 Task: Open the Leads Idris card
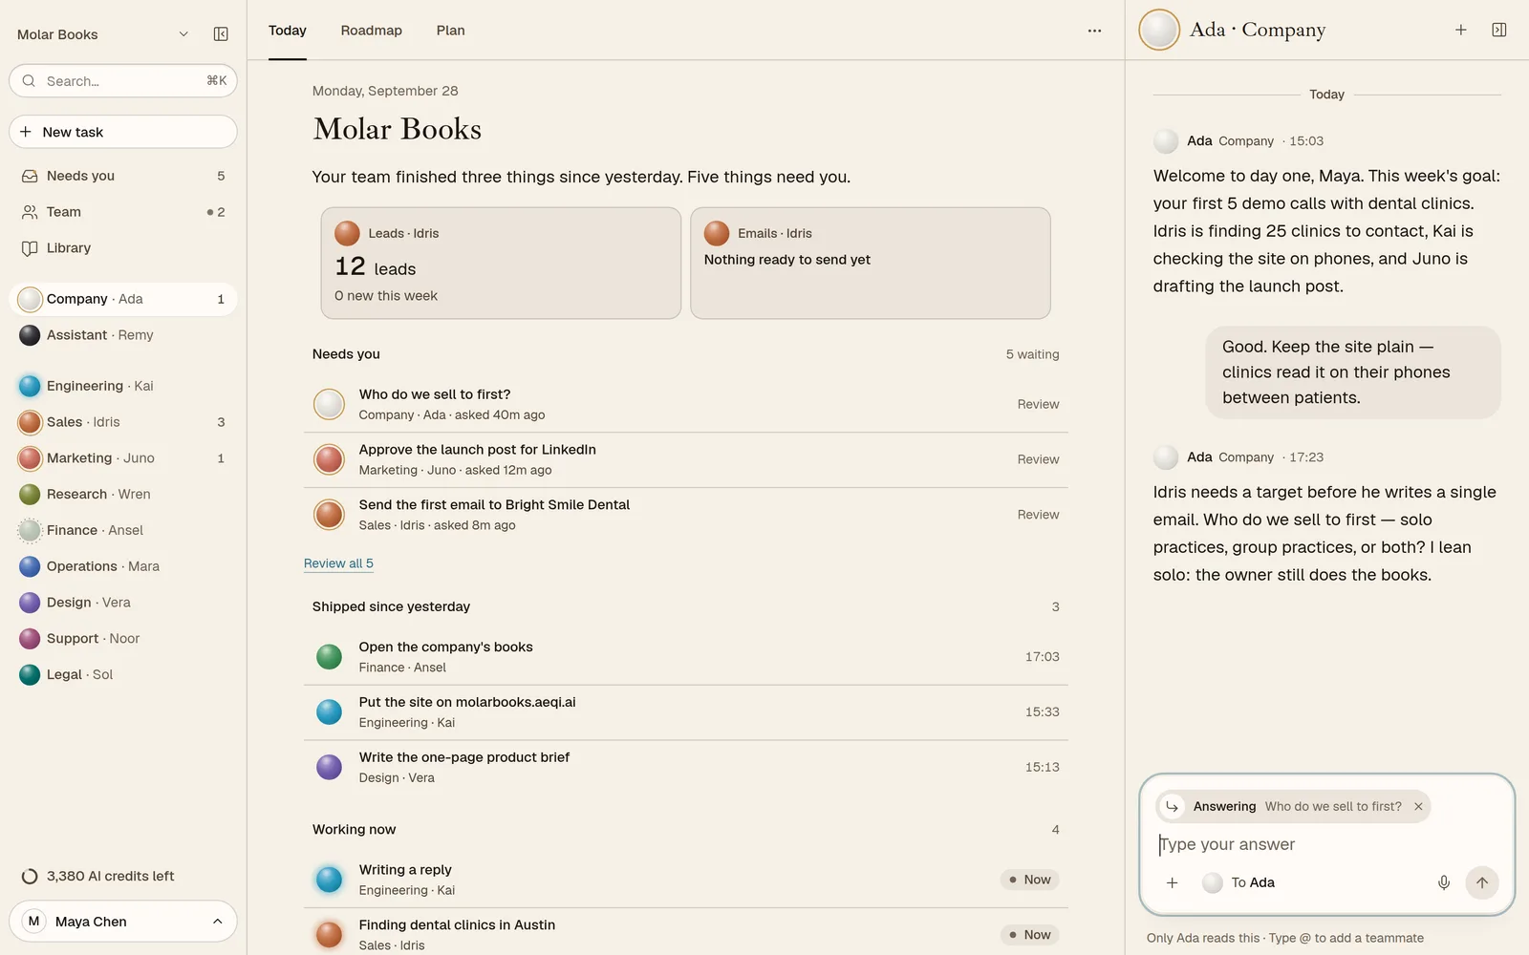click(x=501, y=264)
